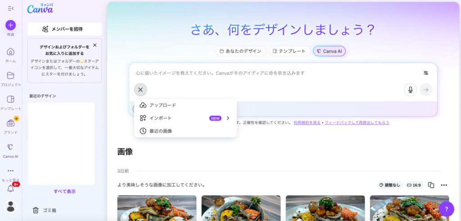Open テンプレート in the left sidebar

[10, 100]
